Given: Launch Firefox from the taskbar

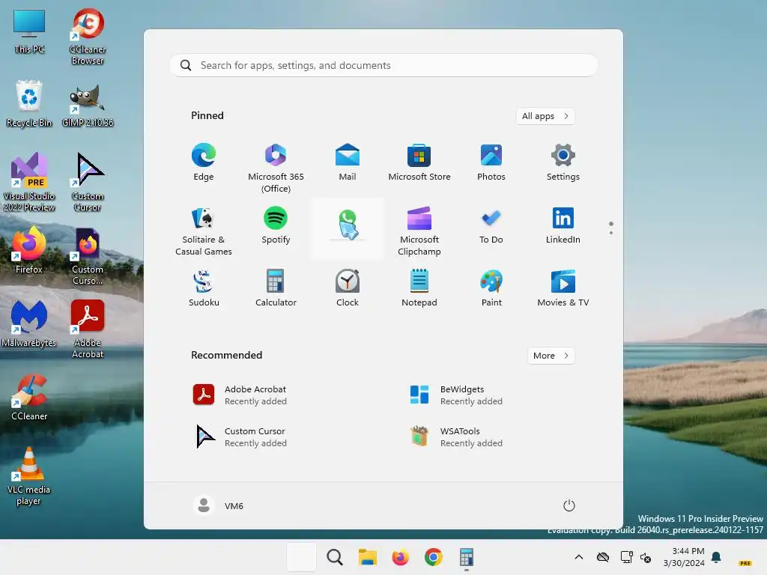Looking at the screenshot, I should click(x=400, y=557).
